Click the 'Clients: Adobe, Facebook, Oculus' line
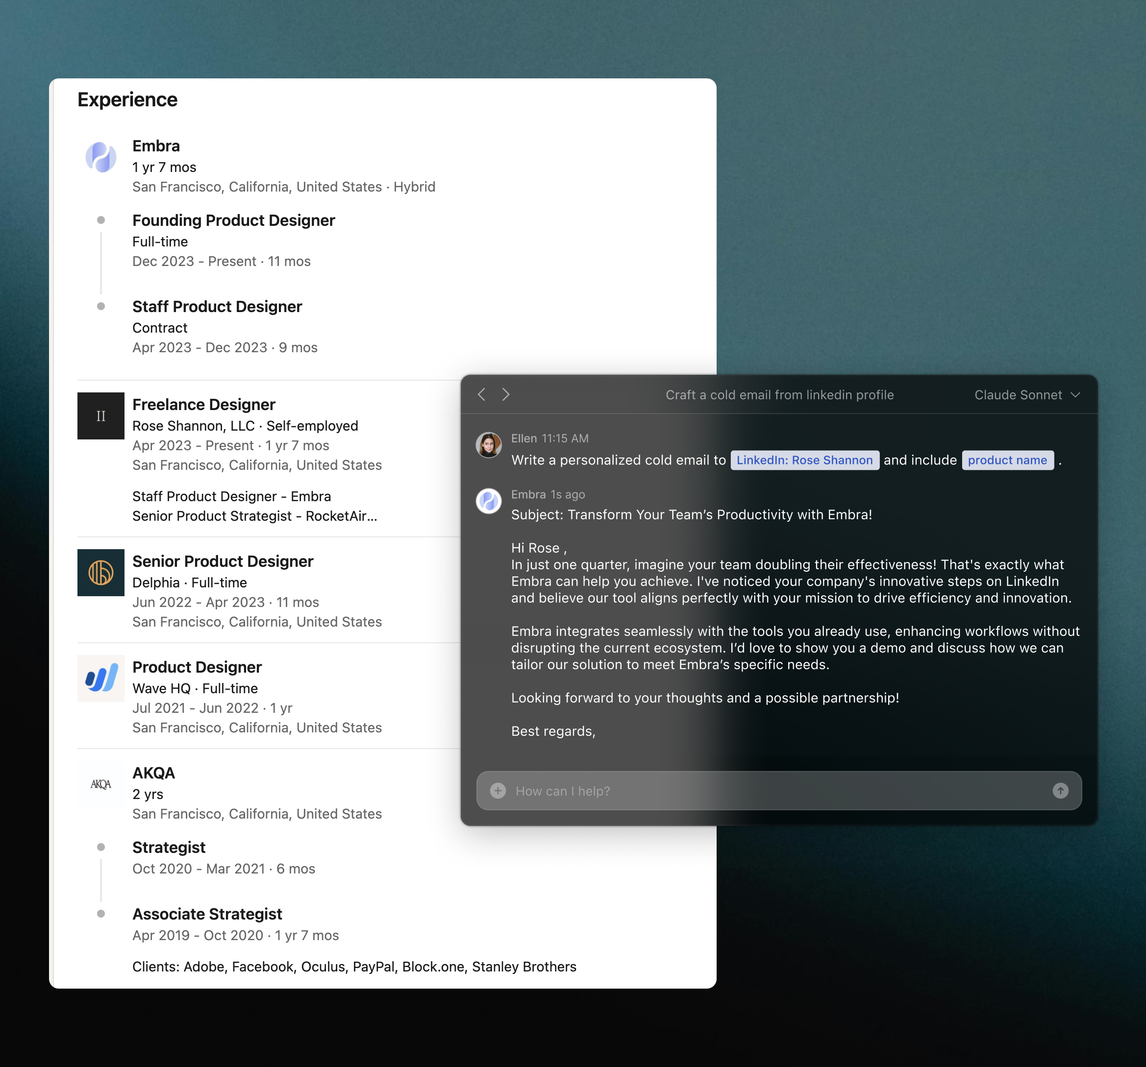The height and width of the screenshot is (1067, 1146). tap(354, 968)
